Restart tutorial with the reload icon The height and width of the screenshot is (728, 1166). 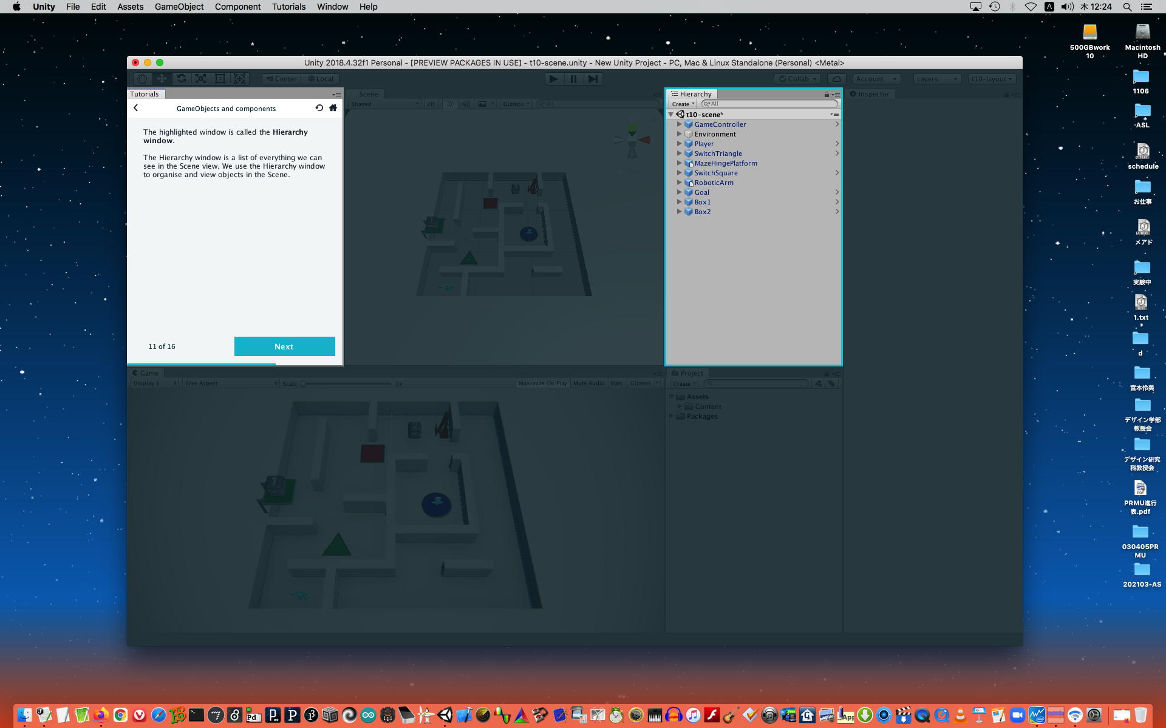tap(319, 108)
